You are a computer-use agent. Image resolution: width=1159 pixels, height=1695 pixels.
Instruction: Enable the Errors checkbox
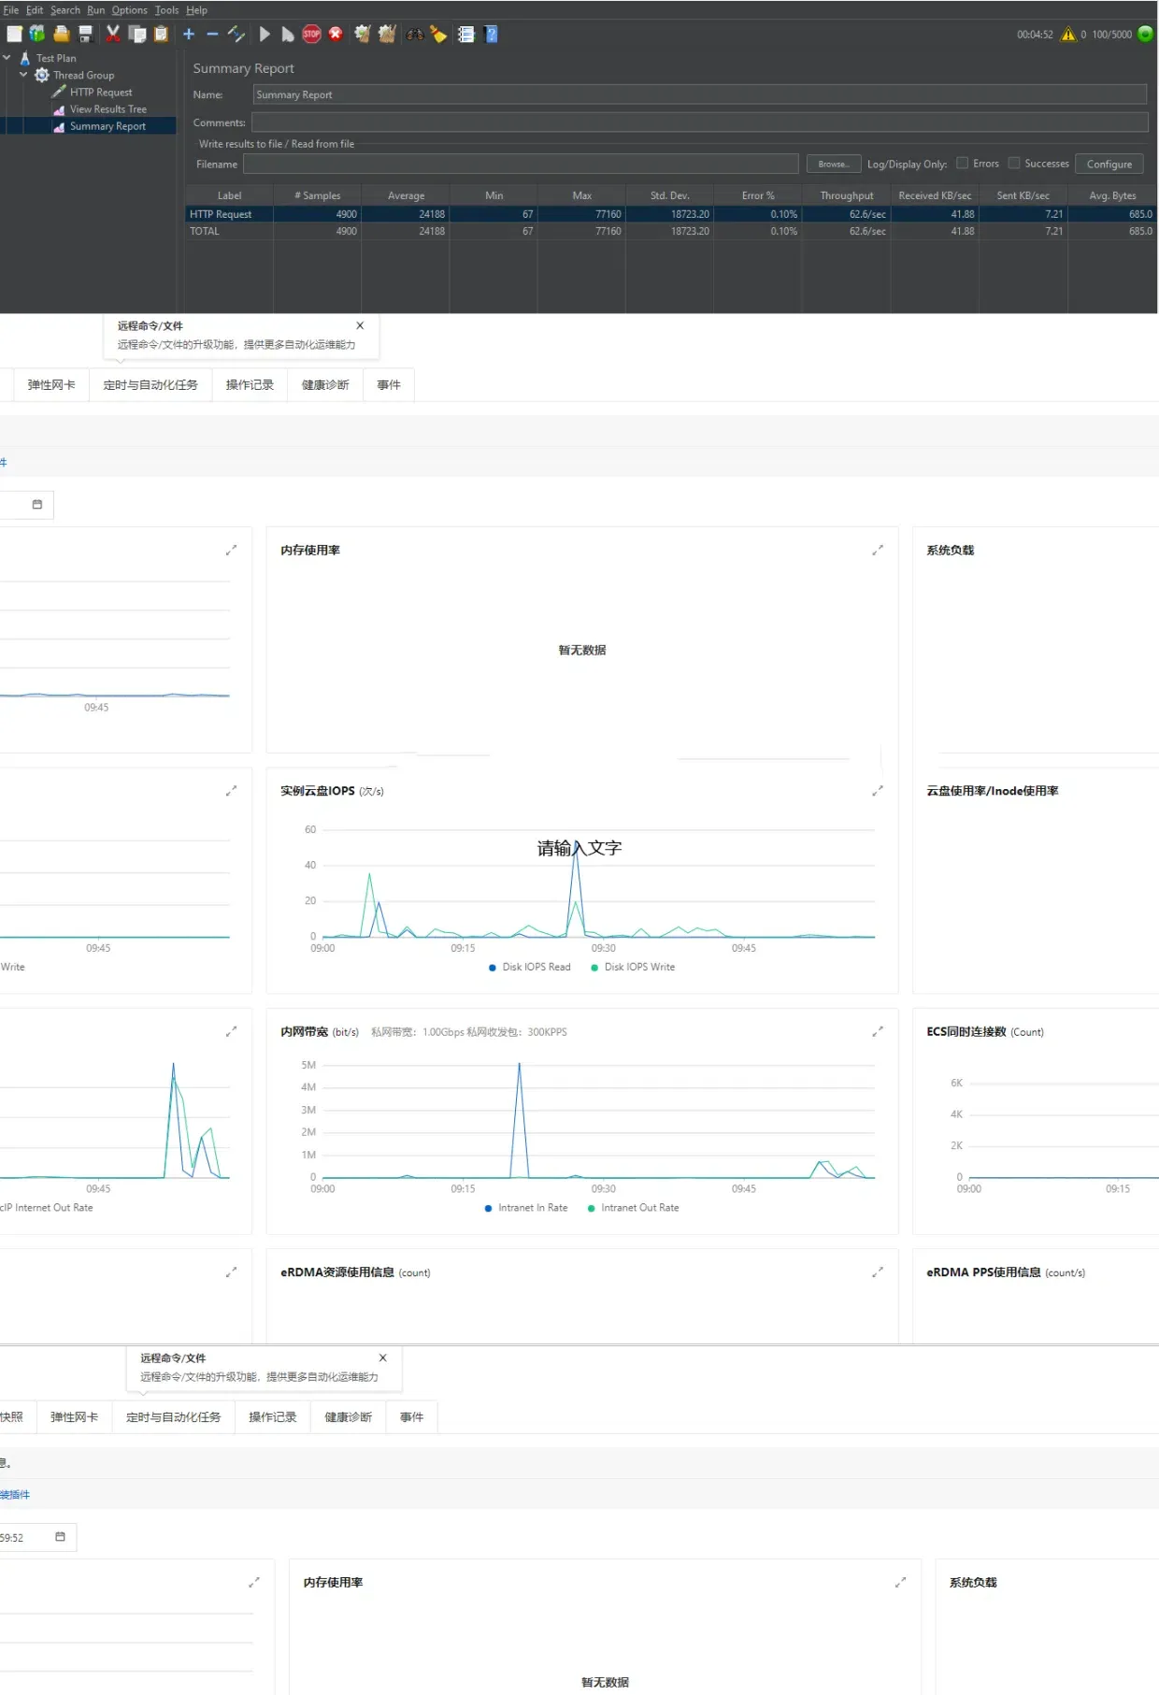tap(962, 164)
